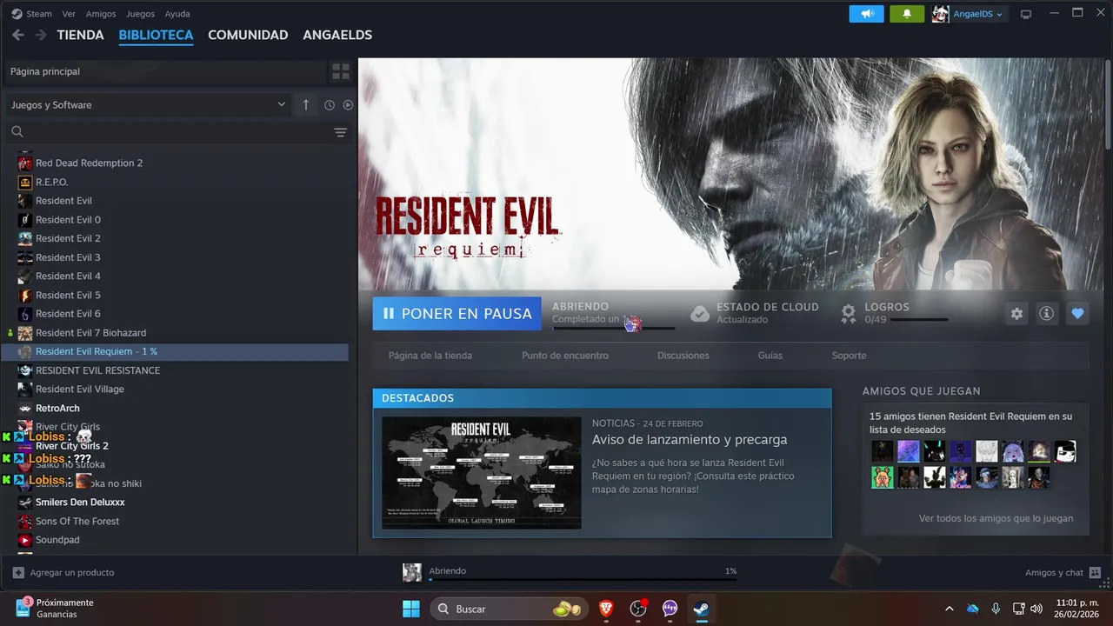Open game info icon
The image size is (1113, 626).
[x=1047, y=314]
